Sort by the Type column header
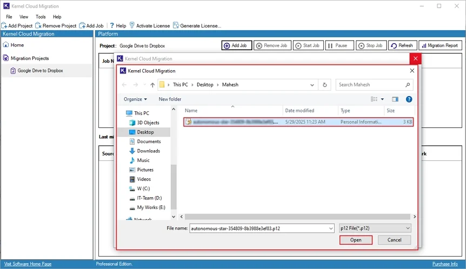The height and width of the screenshot is (269, 466). [361, 110]
